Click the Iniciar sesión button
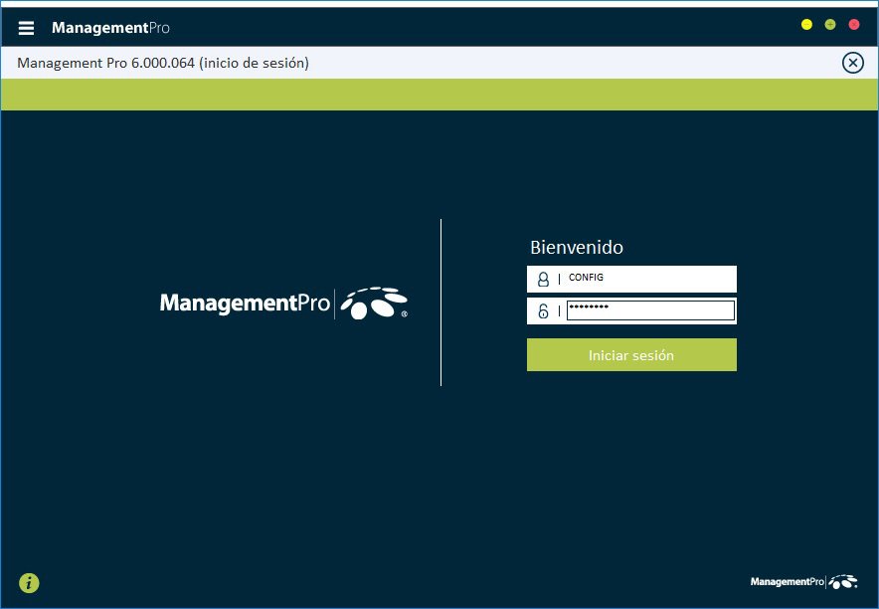The width and height of the screenshot is (879, 609). (631, 354)
